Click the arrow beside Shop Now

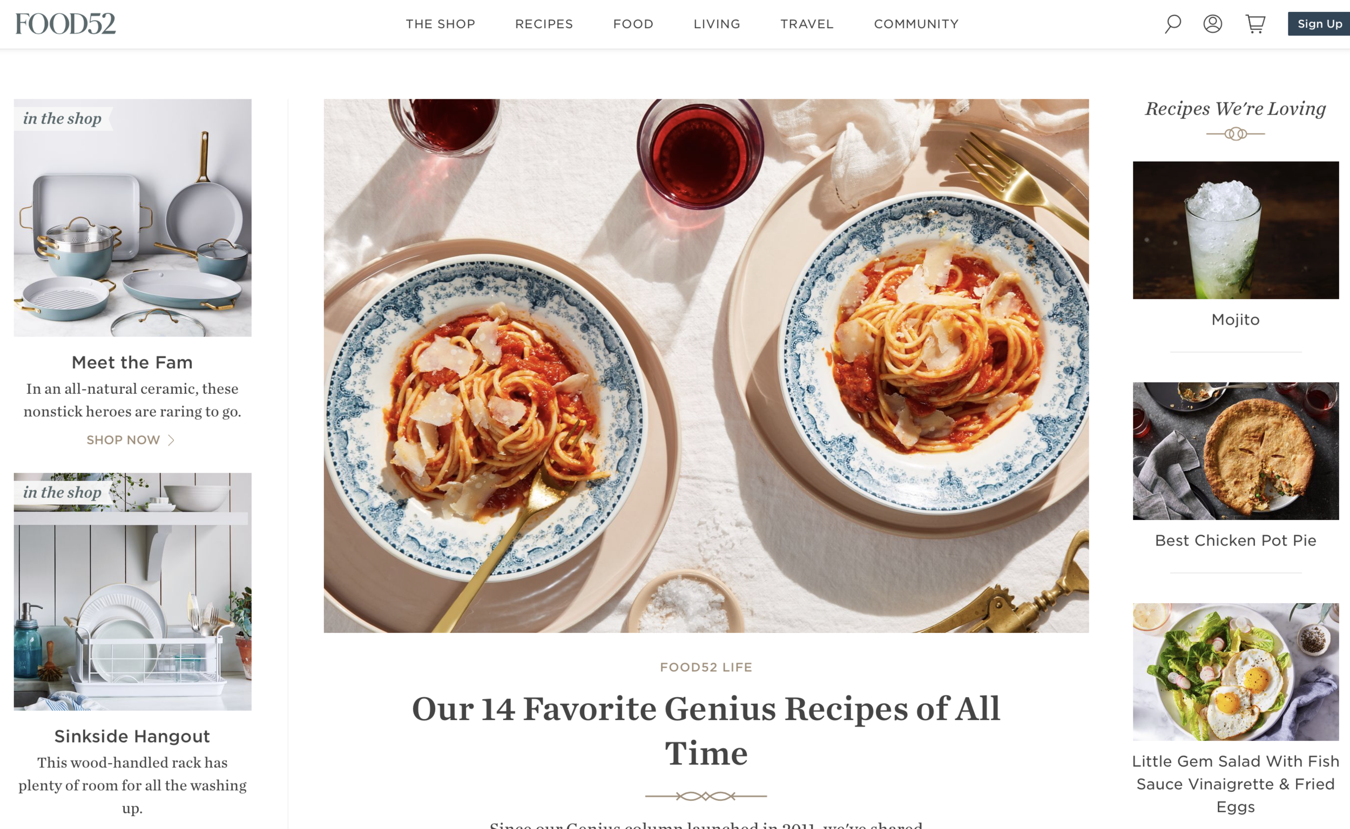pos(171,440)
